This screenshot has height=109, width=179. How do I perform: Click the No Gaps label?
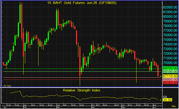click(8, 86)
